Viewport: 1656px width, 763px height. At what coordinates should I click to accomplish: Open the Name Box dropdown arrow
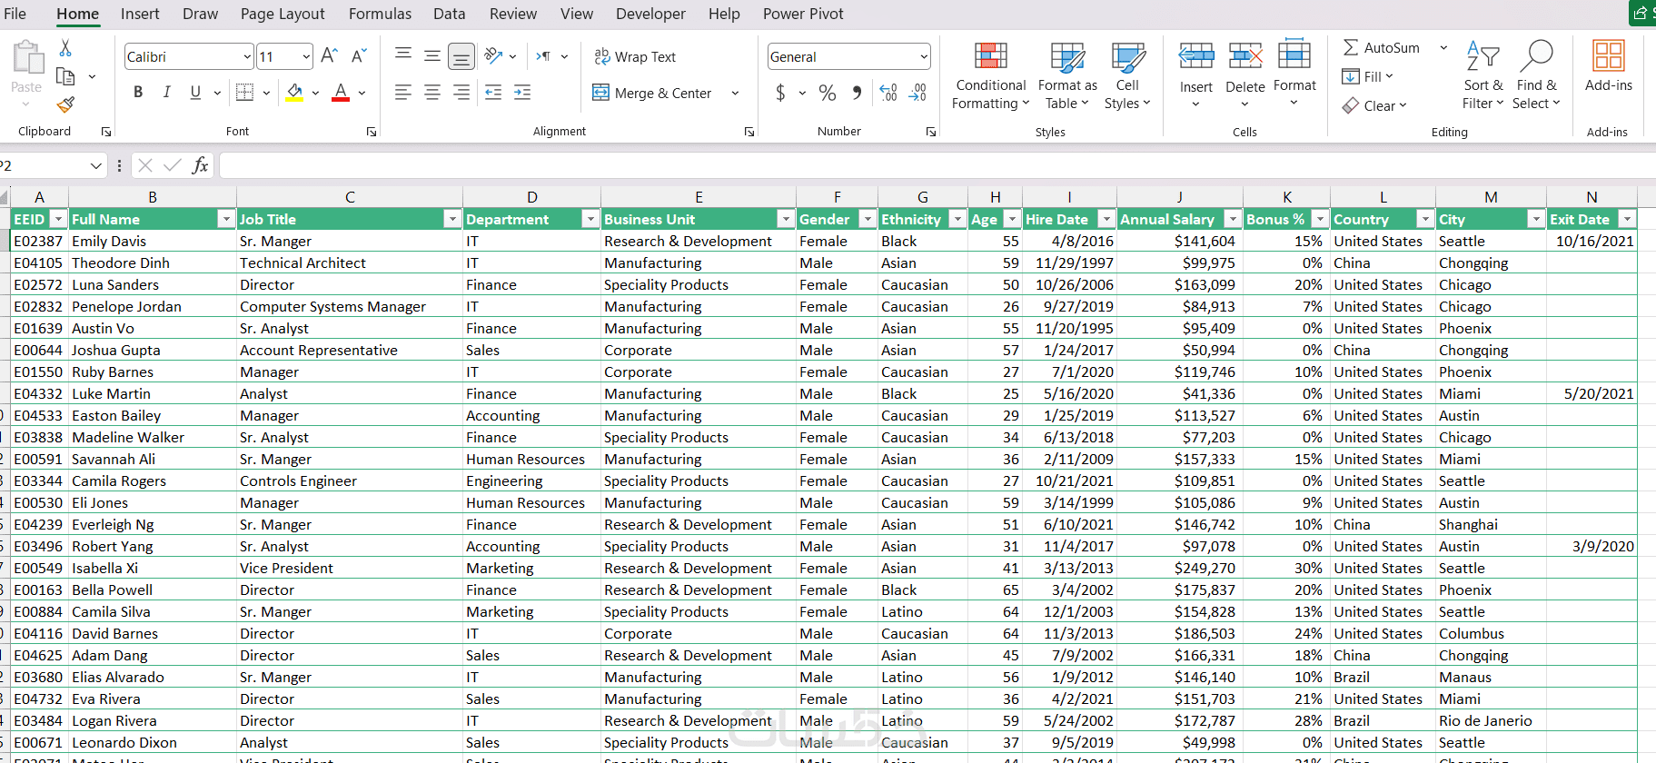(x=95, y=165)
